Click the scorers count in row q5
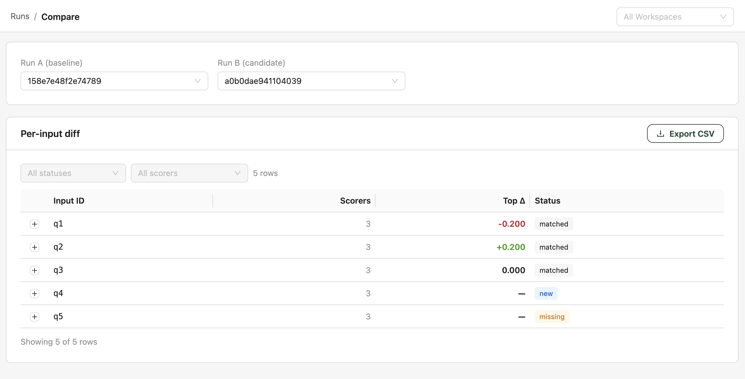 [368, 317]
